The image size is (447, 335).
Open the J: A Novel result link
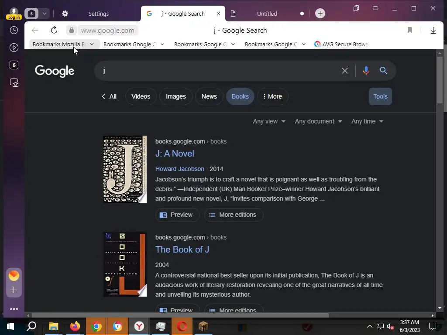coord(175,154)
